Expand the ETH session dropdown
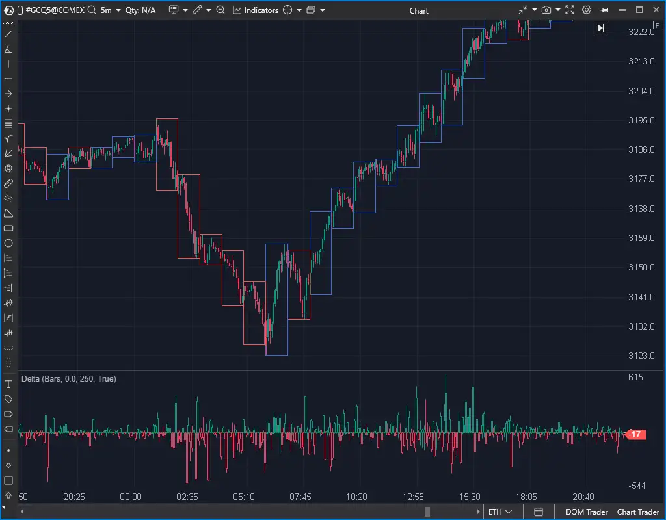The height and width of the screenshot is (520, 666). [x=500, y=512]
